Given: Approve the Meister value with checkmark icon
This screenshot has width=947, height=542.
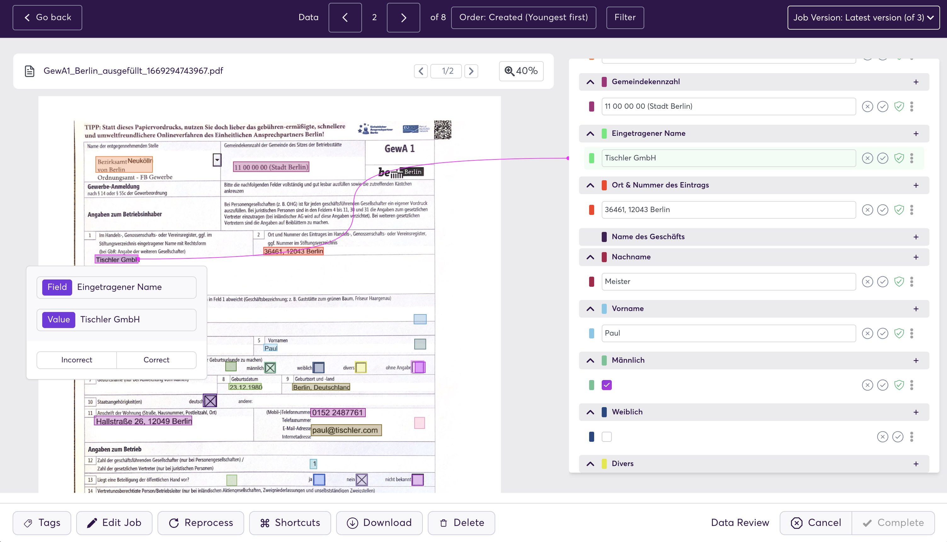Looking at the screenshot, I should [882, 282].
